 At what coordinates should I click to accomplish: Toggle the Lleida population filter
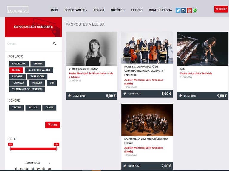click(16, 70)
